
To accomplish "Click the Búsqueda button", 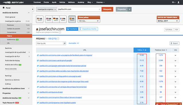I will [107, 9].
